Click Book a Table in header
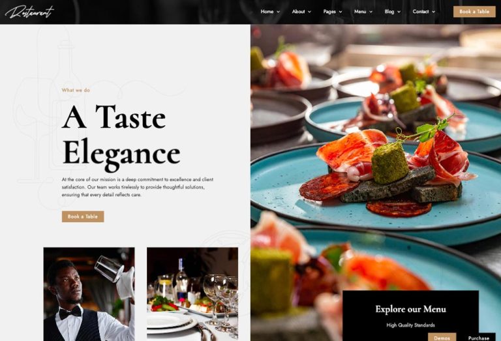This screenshot has width=501, height=341. (x=474, y=12)
